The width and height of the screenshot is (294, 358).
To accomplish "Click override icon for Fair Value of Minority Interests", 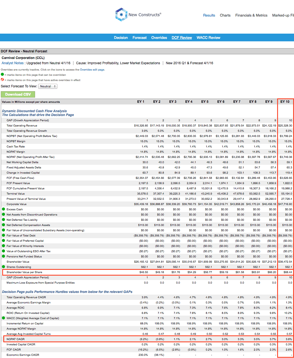I will click(4, 246).
